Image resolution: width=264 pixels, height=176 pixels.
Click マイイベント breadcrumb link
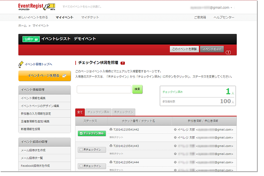[41, 26]
